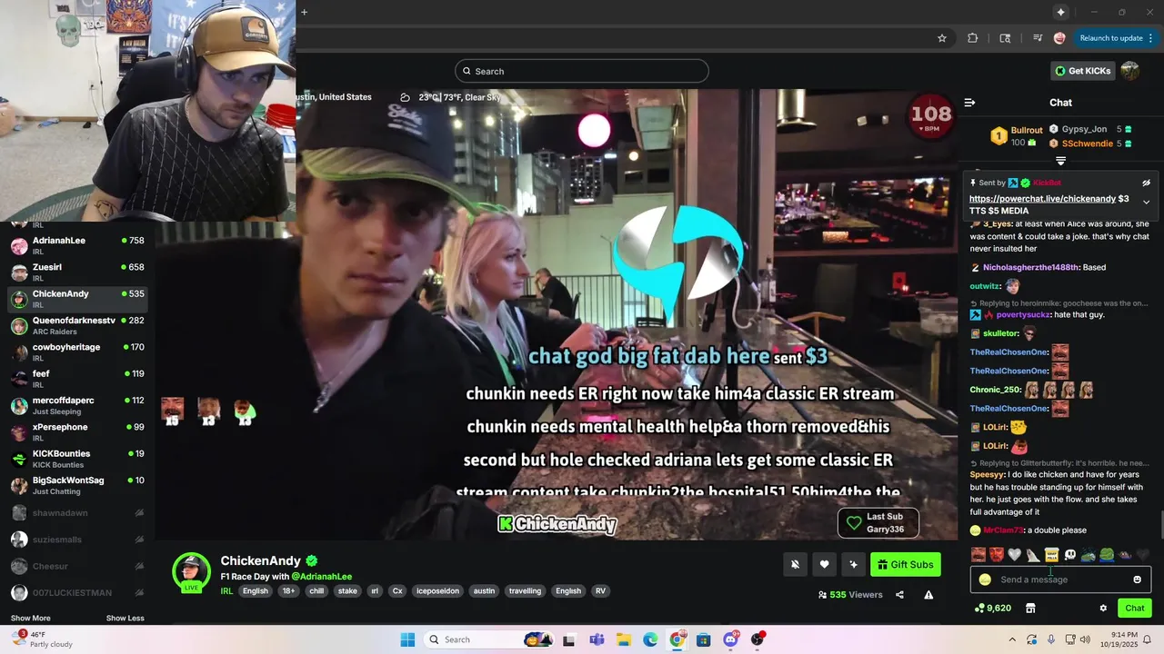Select BigSackWontSag channel in sidebar
Image resolution: width=1164 pixels, height=654 pixels.
[77, 485]
